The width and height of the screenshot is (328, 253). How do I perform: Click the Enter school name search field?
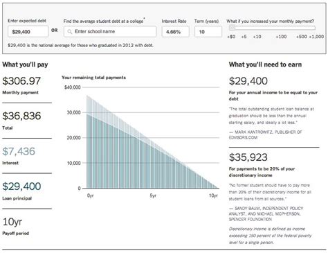pyautogui.click(x=110, y=32)
